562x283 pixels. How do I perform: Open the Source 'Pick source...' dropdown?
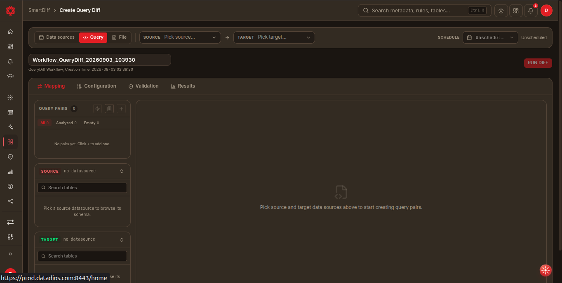pyautogui.click(x=180, y=37)
